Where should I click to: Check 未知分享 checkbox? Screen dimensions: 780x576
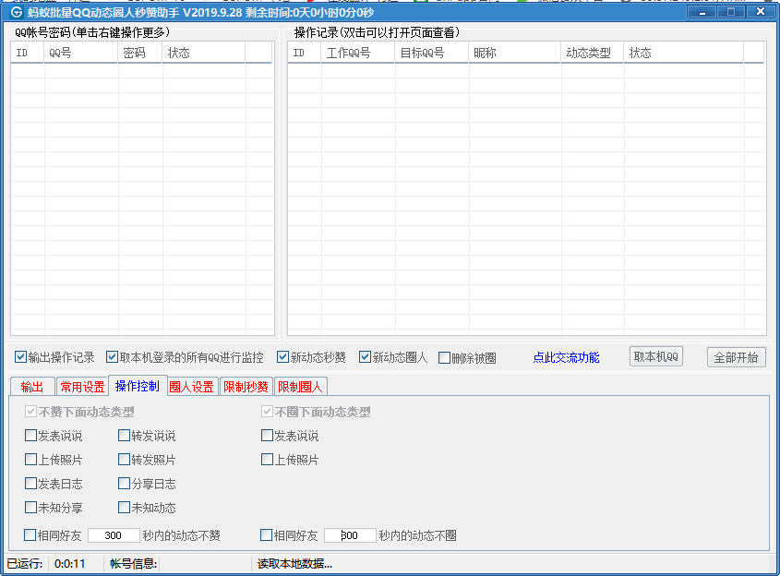30,508
